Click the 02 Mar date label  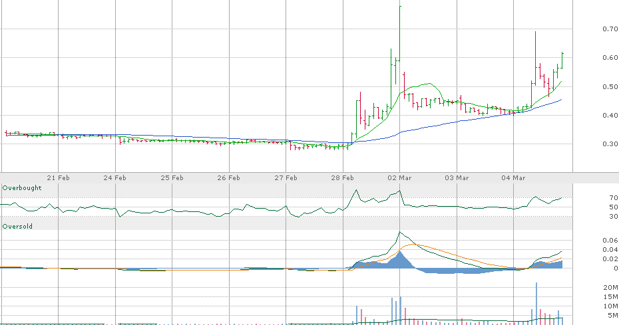[399, 178]
